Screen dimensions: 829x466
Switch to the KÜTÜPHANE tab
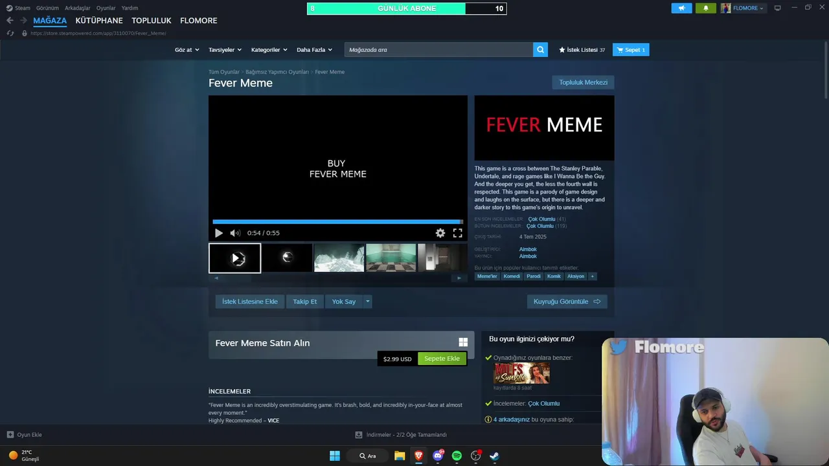99,21
